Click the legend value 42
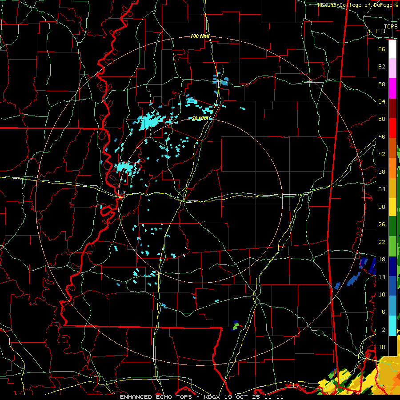This screenshot has height=400, width=400. pyautogui.click(x=382, y=154)
